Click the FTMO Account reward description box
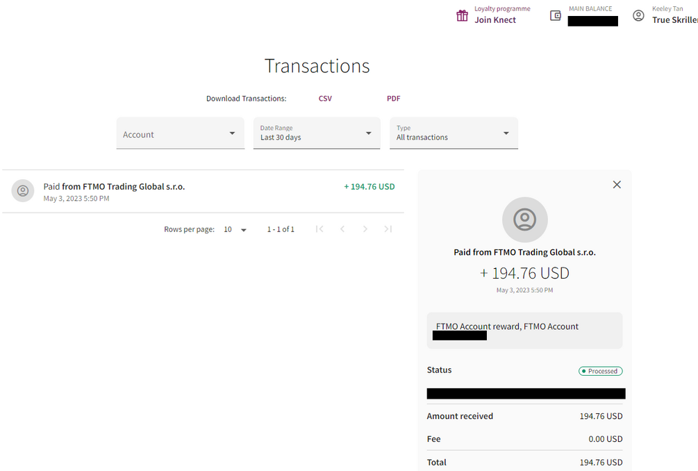This screenshot has height=471, width=698. 524,330
